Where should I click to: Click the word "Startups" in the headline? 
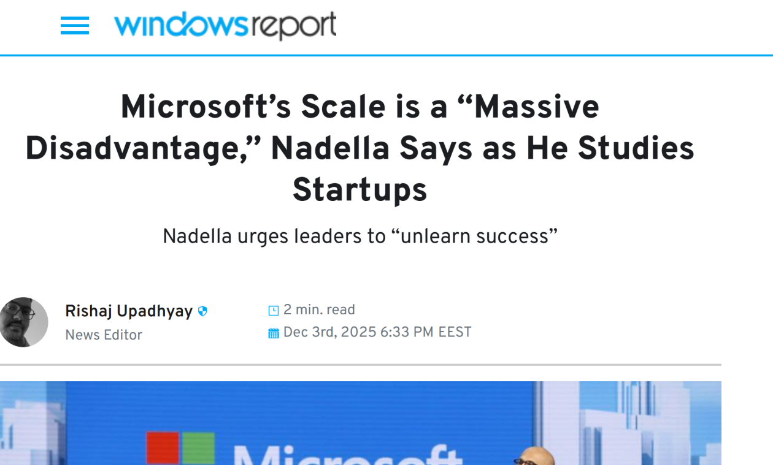(360, 190)
